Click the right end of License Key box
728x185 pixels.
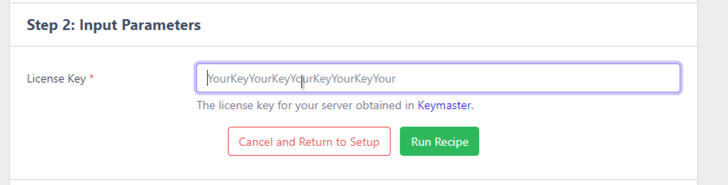[668, 78]
